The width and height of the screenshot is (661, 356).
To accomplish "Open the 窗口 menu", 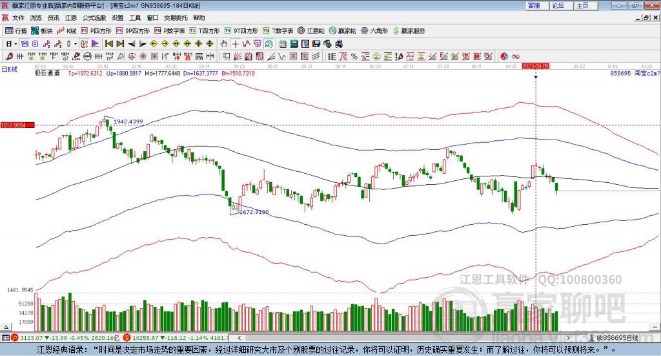I will (x=152, y=17).
